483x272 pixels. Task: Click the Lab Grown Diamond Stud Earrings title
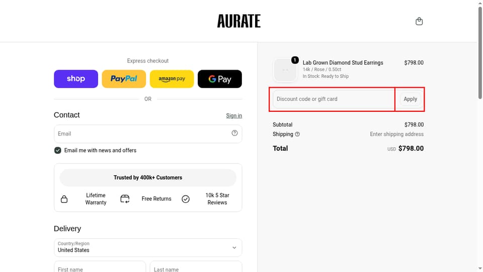point(343,62)
